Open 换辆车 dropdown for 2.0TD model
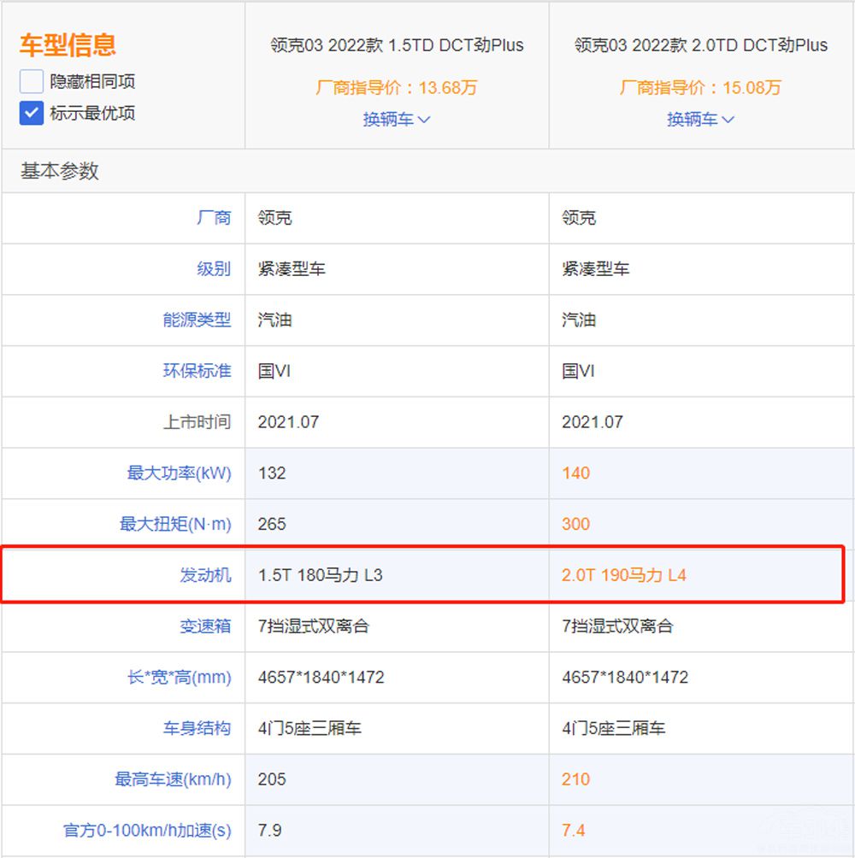 700,120
